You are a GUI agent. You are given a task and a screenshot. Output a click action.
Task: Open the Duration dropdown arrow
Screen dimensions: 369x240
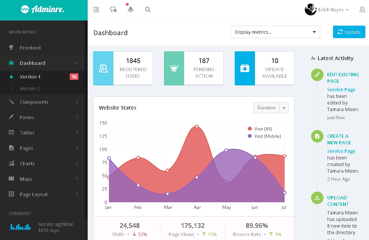(284, 108)
